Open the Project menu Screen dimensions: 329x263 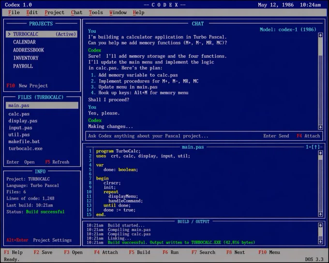[54, 13]
